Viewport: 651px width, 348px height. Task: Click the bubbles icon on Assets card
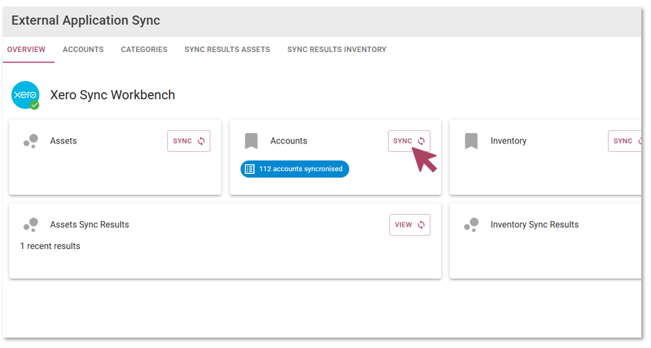[31, 141]
